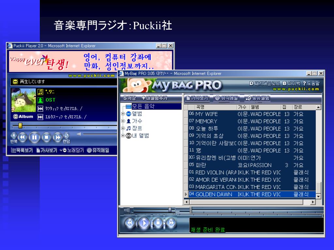Select track 06 MY WIFE
334x250 pixels.
coord(252,114)
